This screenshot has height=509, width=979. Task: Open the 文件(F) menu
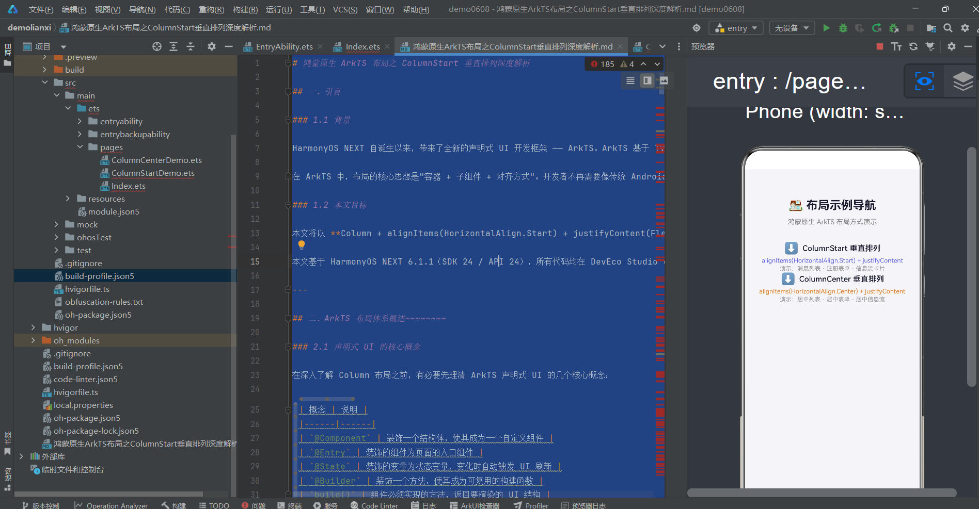click(41, 9)
